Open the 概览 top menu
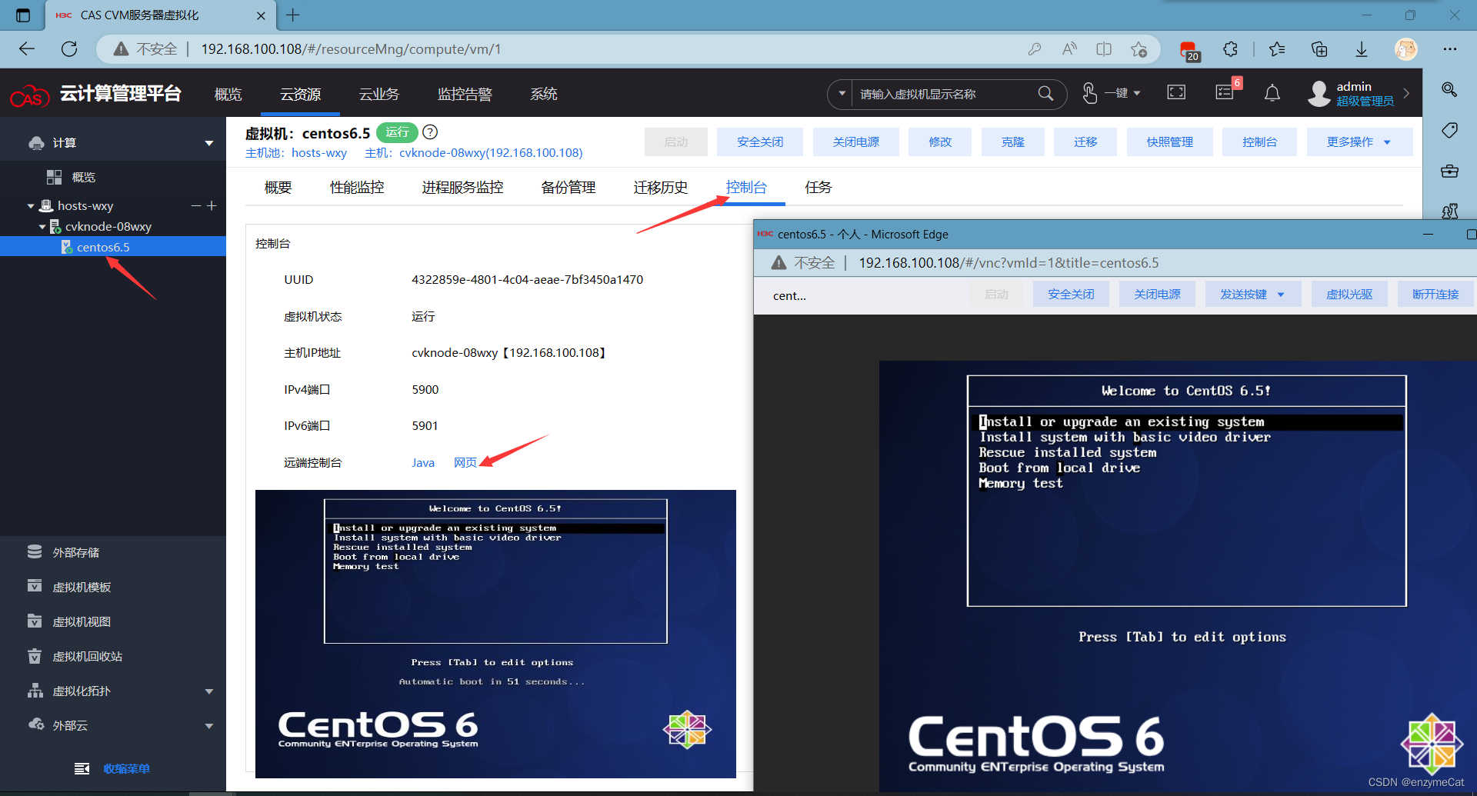This screenshot has height=796, width=1477. [228, 94]
